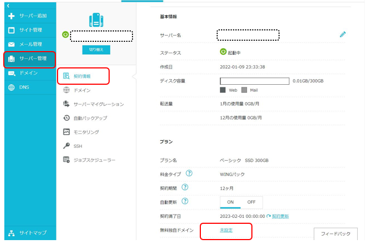
Task: Click the large server rack icon
Action: pos(96,20)
